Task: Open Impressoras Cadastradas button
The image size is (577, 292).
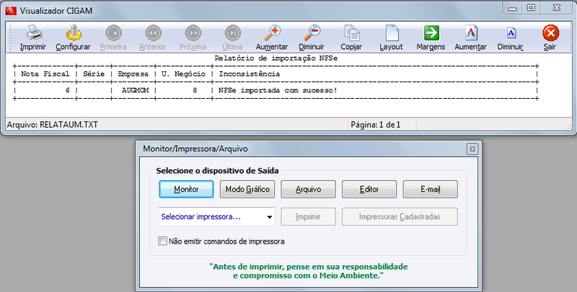Action: click(400, 216)
